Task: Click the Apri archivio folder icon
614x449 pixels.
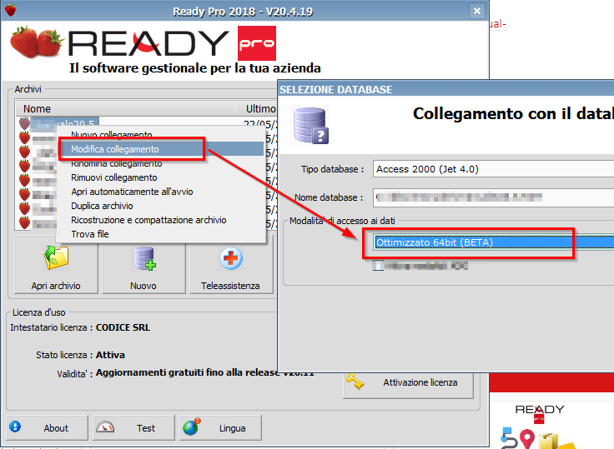Action: [x=57, y=257]
